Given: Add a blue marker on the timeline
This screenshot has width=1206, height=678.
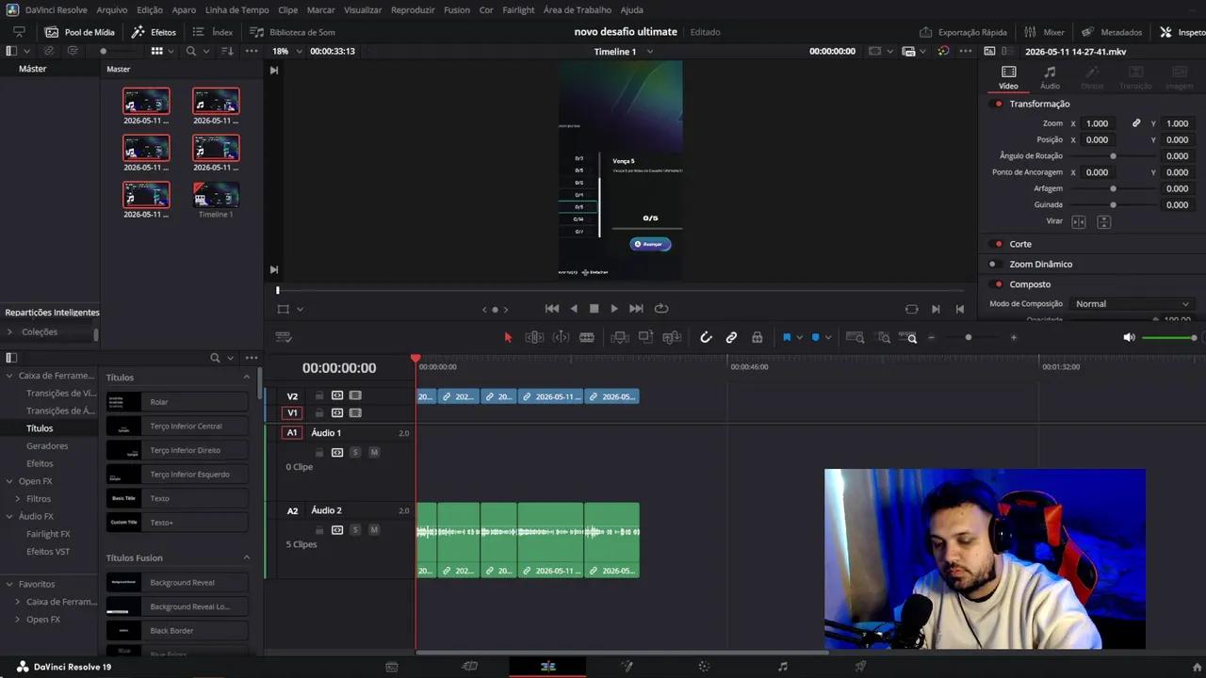Looking at the screenshot, I should 816,337.
